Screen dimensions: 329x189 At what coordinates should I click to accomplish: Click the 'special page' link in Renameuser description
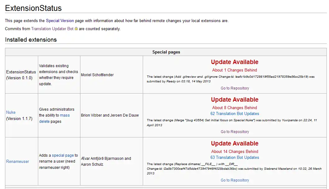coord(63,155)
